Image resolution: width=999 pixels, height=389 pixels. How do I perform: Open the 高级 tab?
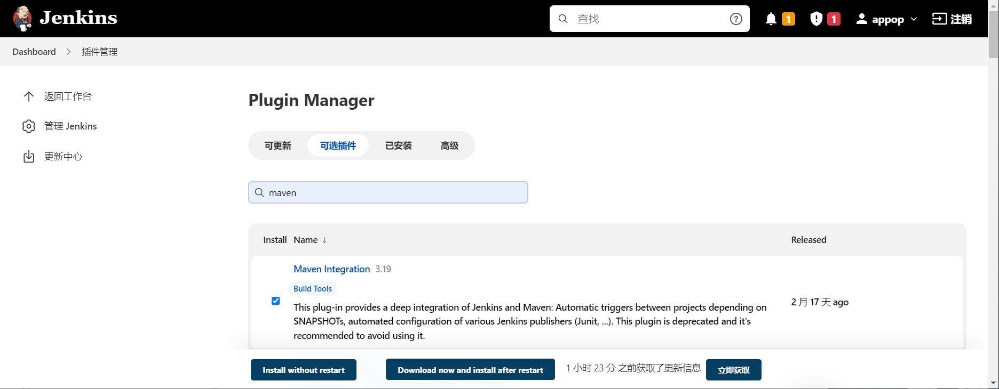pos(449,145)
